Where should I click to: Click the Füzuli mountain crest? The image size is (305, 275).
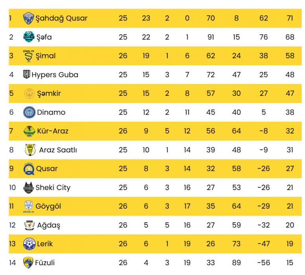(x=28, y=262)
